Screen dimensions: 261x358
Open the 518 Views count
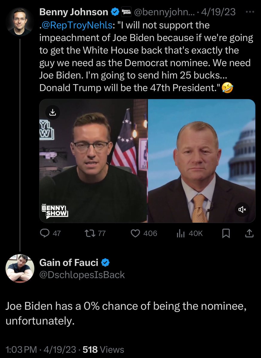click(103, 349)
